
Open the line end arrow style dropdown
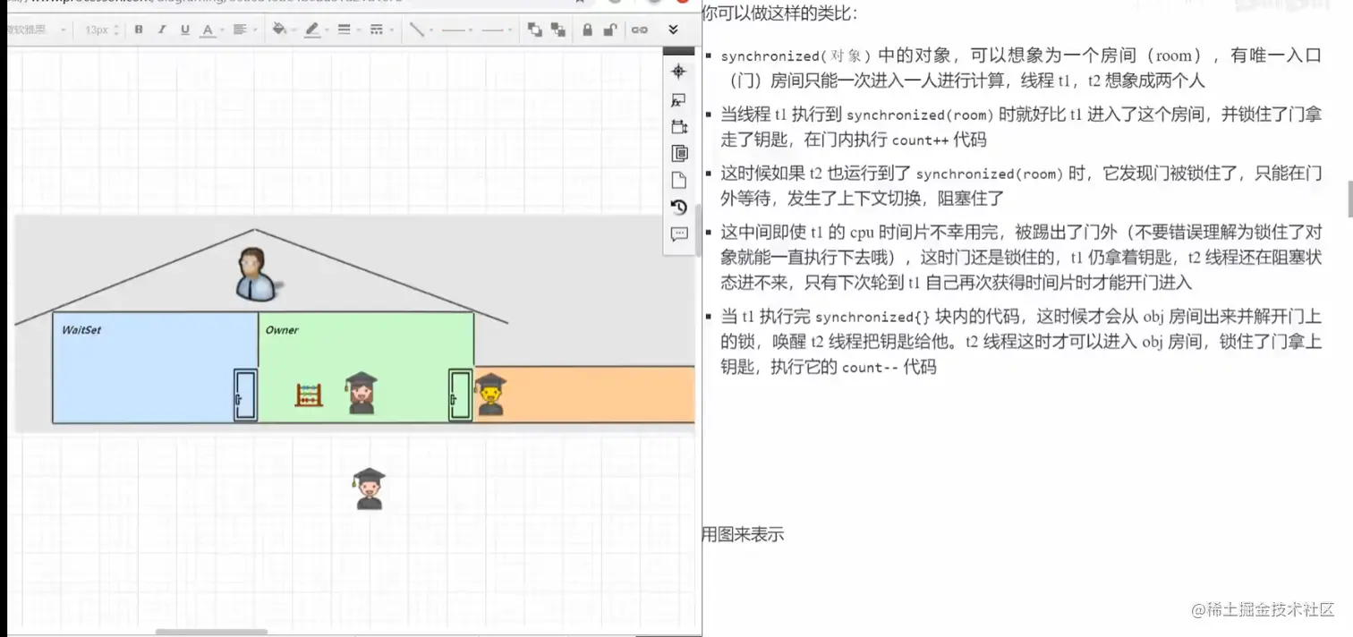pos(497,30)
